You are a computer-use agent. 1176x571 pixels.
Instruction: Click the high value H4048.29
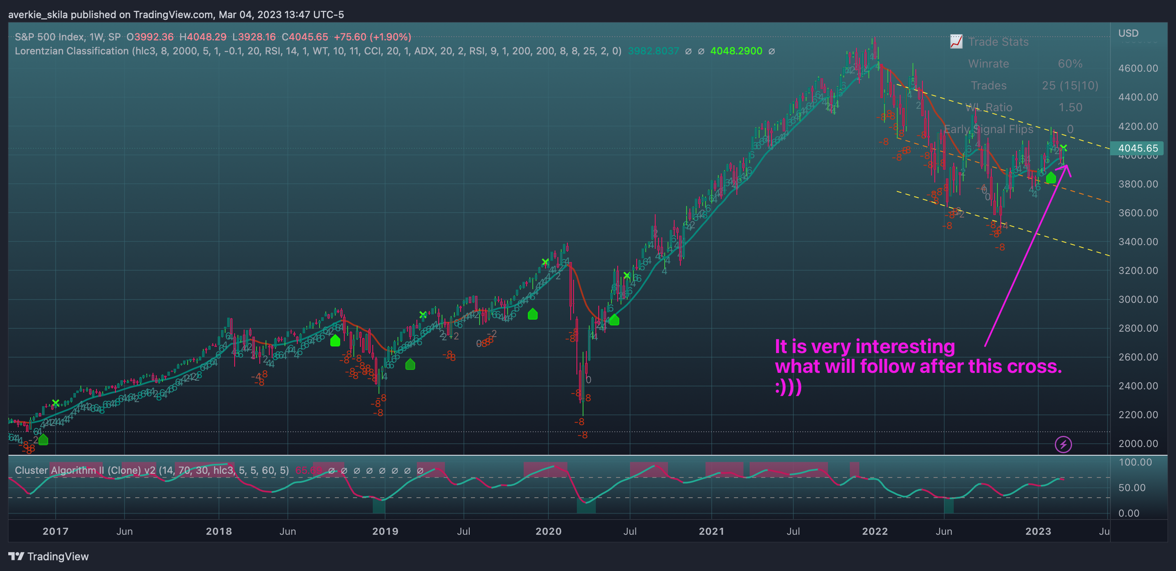pyautogui.click(x=203, y=37)
